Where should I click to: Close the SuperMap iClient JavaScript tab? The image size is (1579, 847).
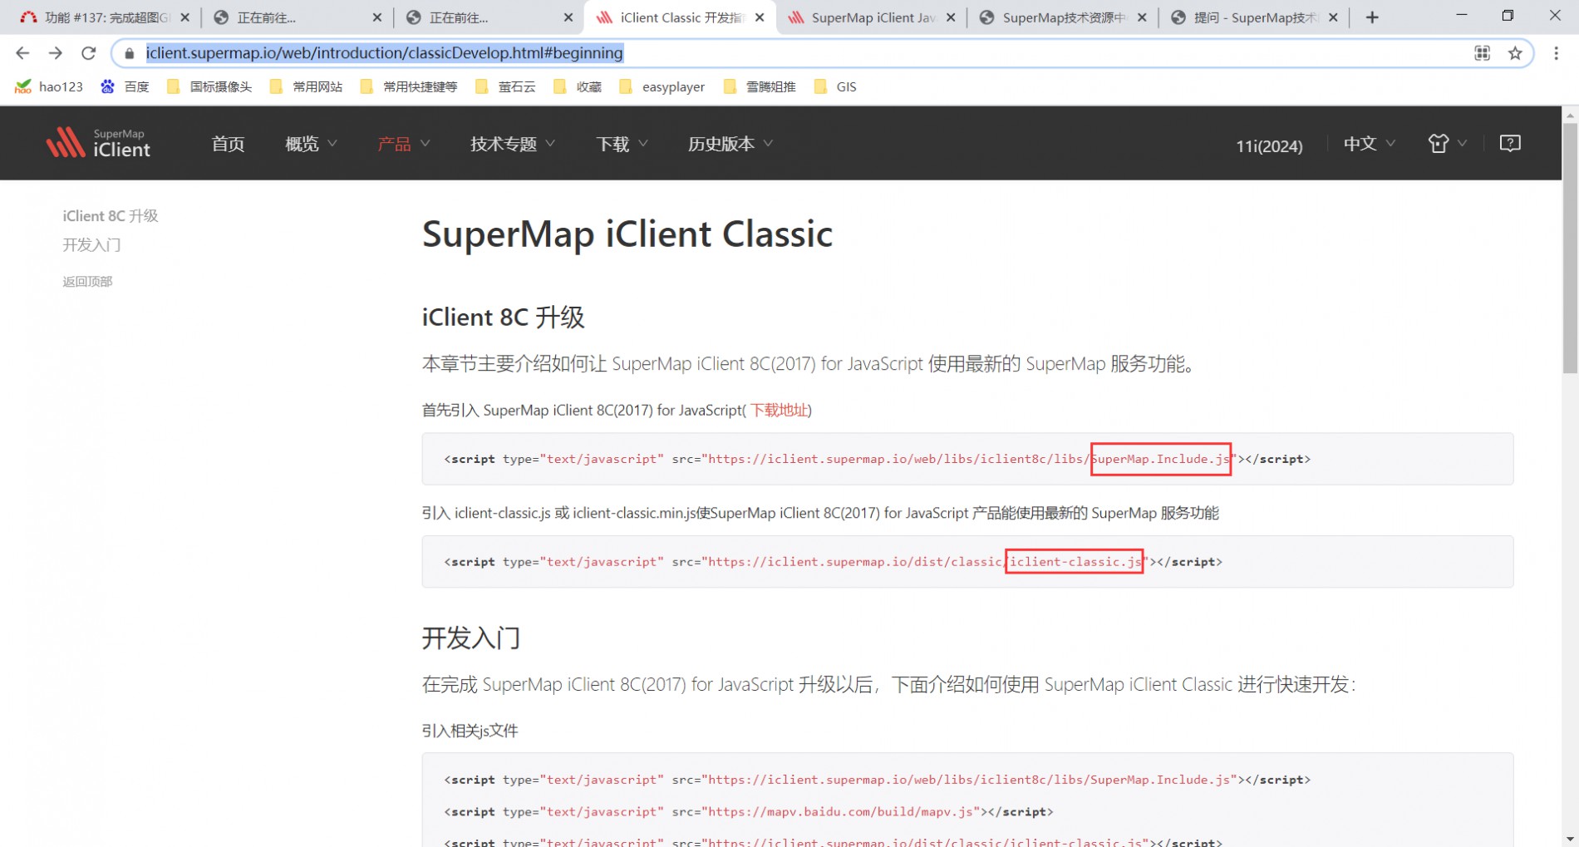click(951, 17)
